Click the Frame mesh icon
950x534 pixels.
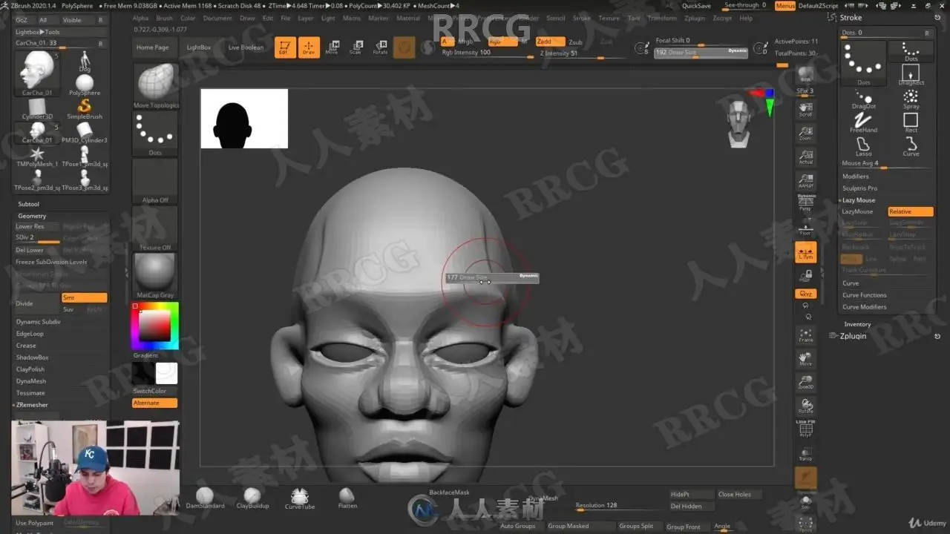point(805,335)
